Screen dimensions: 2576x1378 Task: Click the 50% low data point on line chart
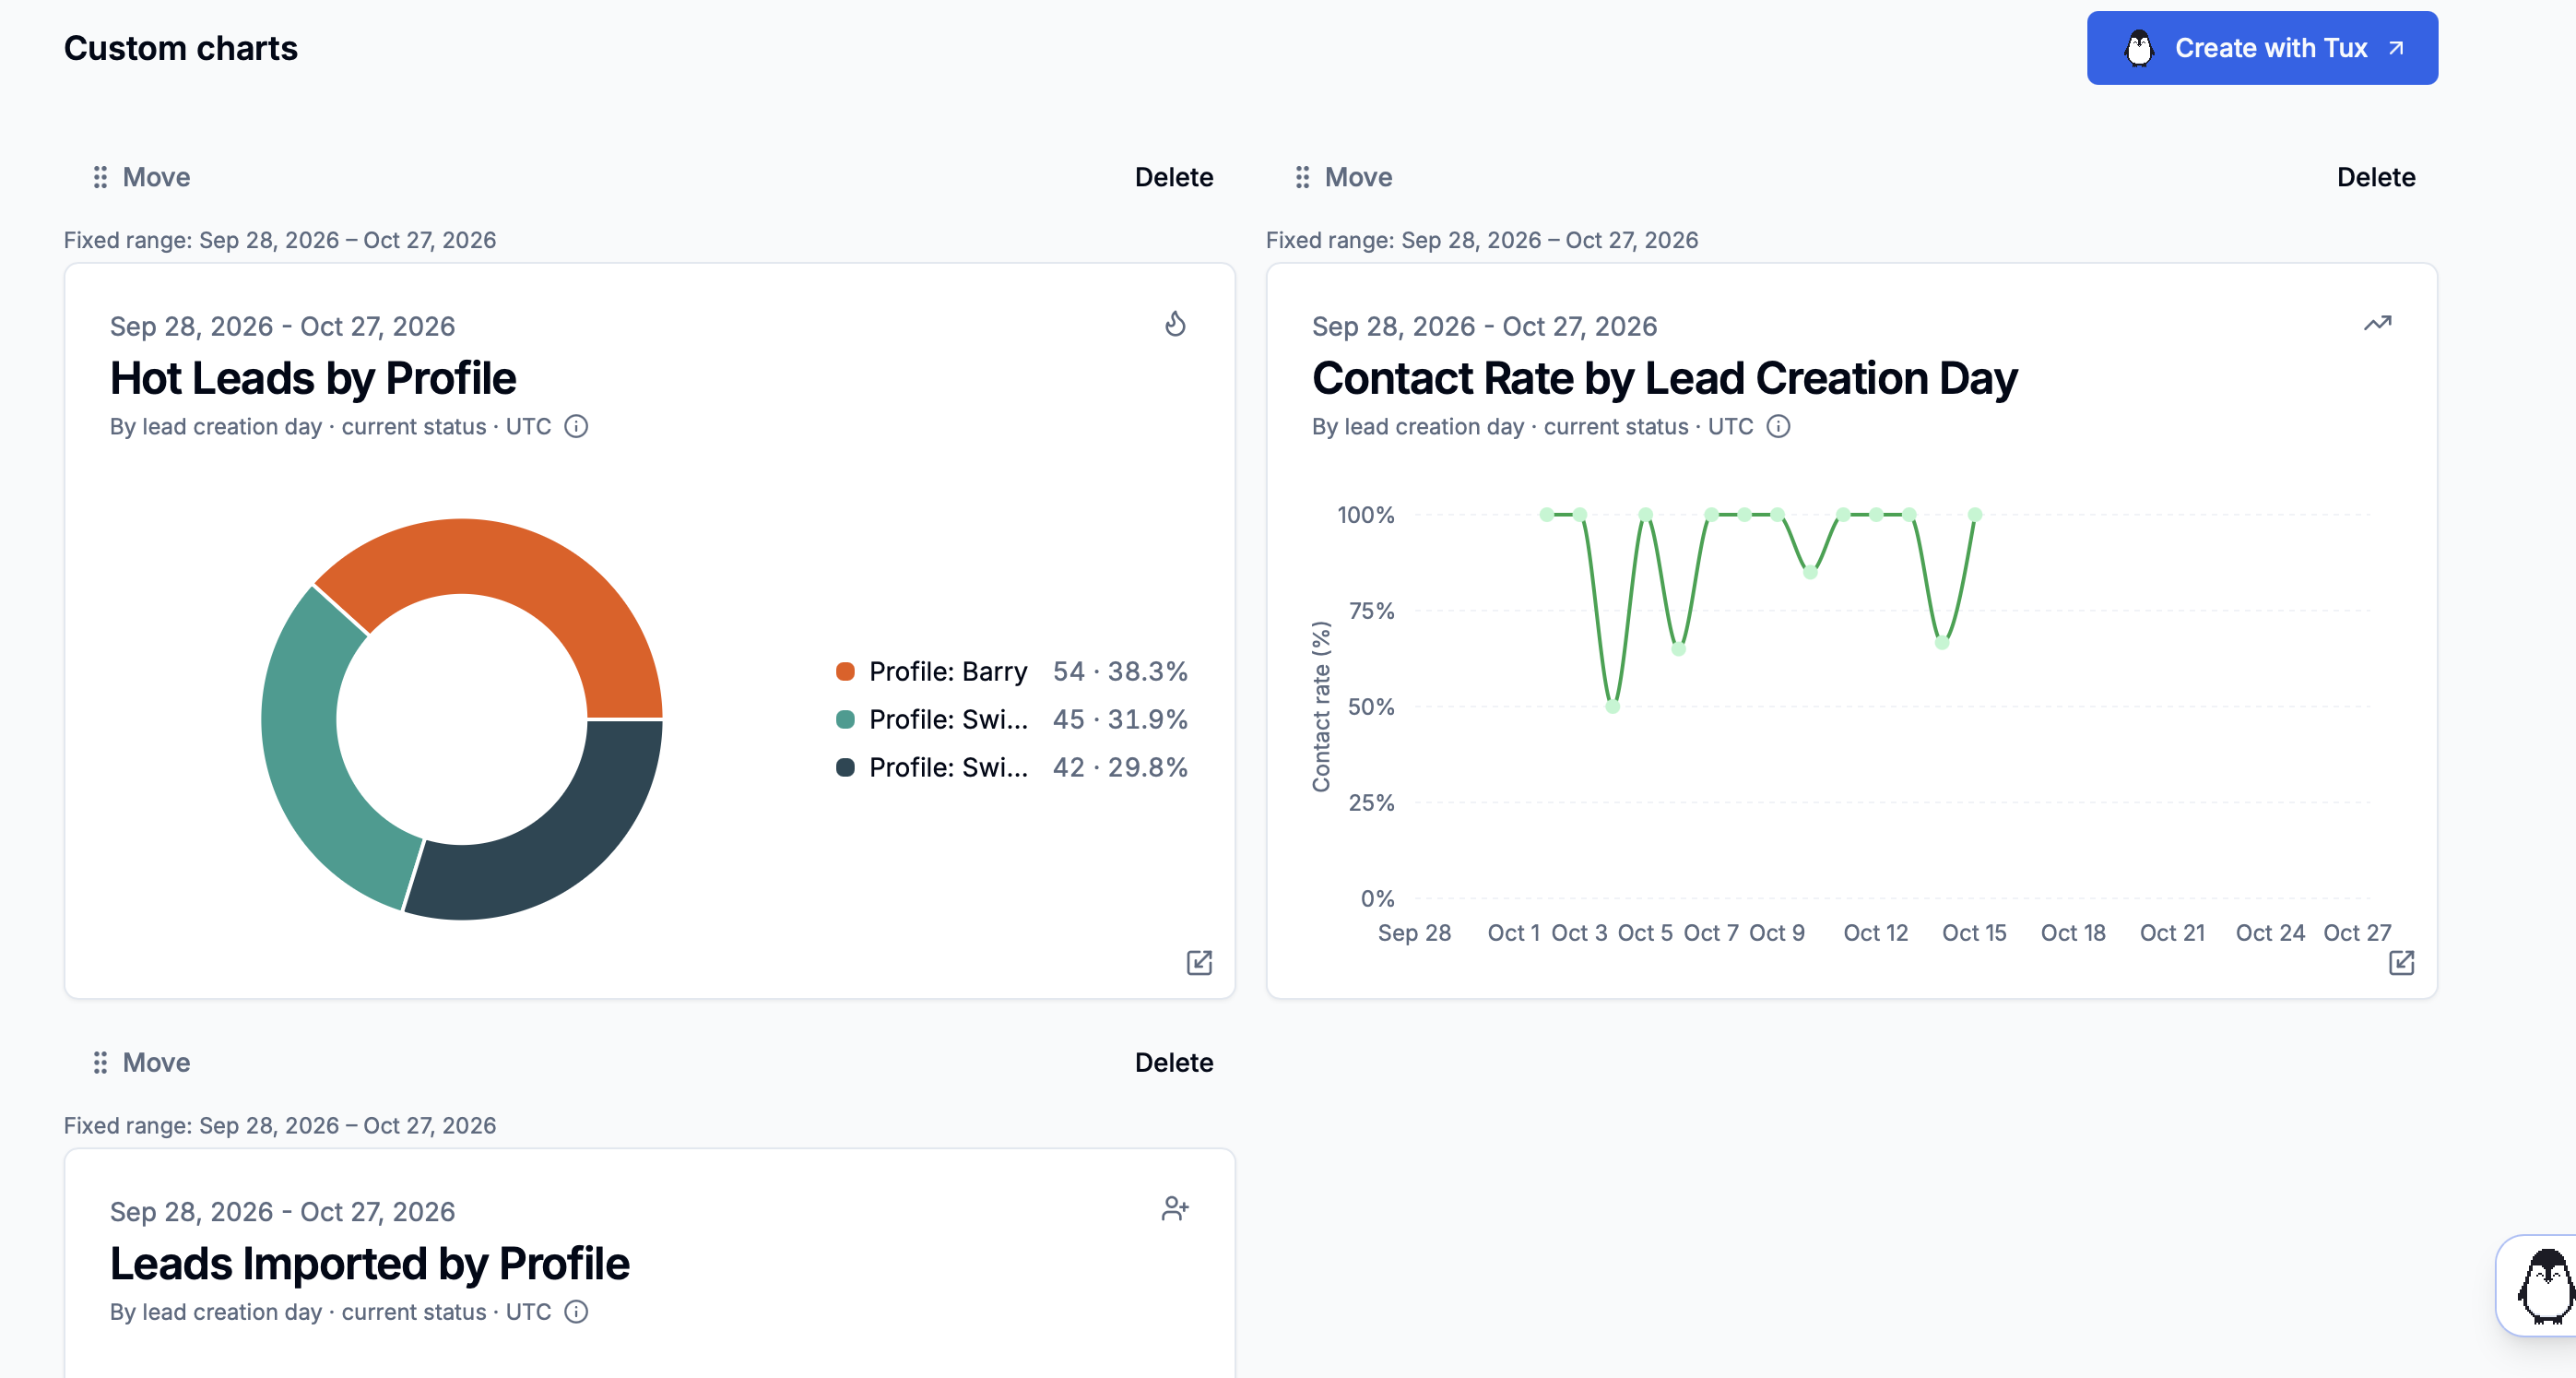point(1612,707)
